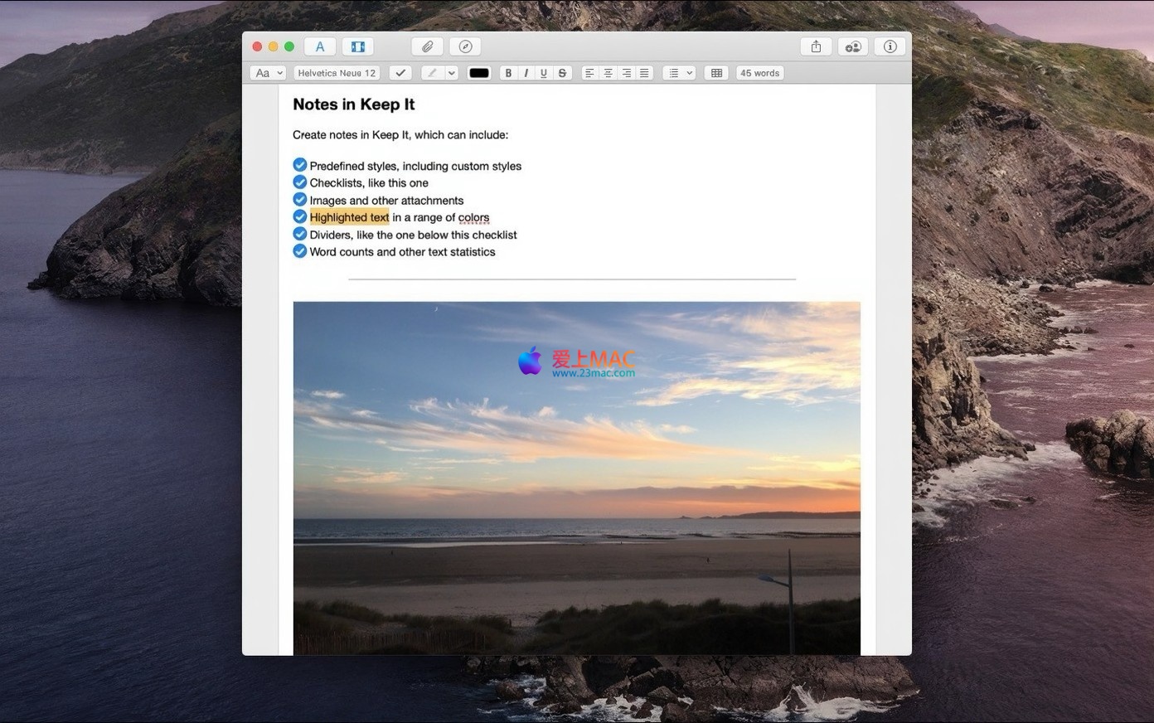This screenshot has width=1154, height=723.
Task: Click the 45 words count button
Action: click(x=759, y=73)
